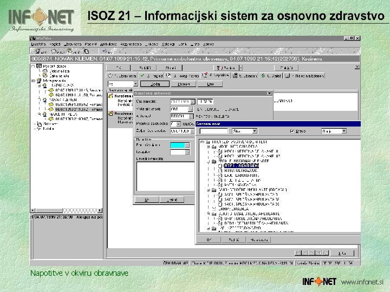
Task: Click left panel horizontal scrollbar right arrow
Action: [100, 210]
